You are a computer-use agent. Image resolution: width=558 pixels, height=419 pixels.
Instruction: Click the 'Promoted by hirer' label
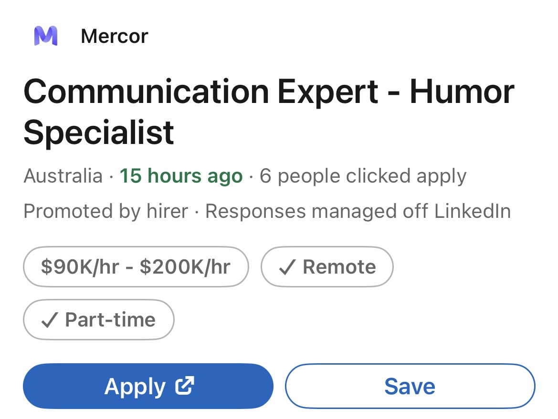click(x=105, y=211)
